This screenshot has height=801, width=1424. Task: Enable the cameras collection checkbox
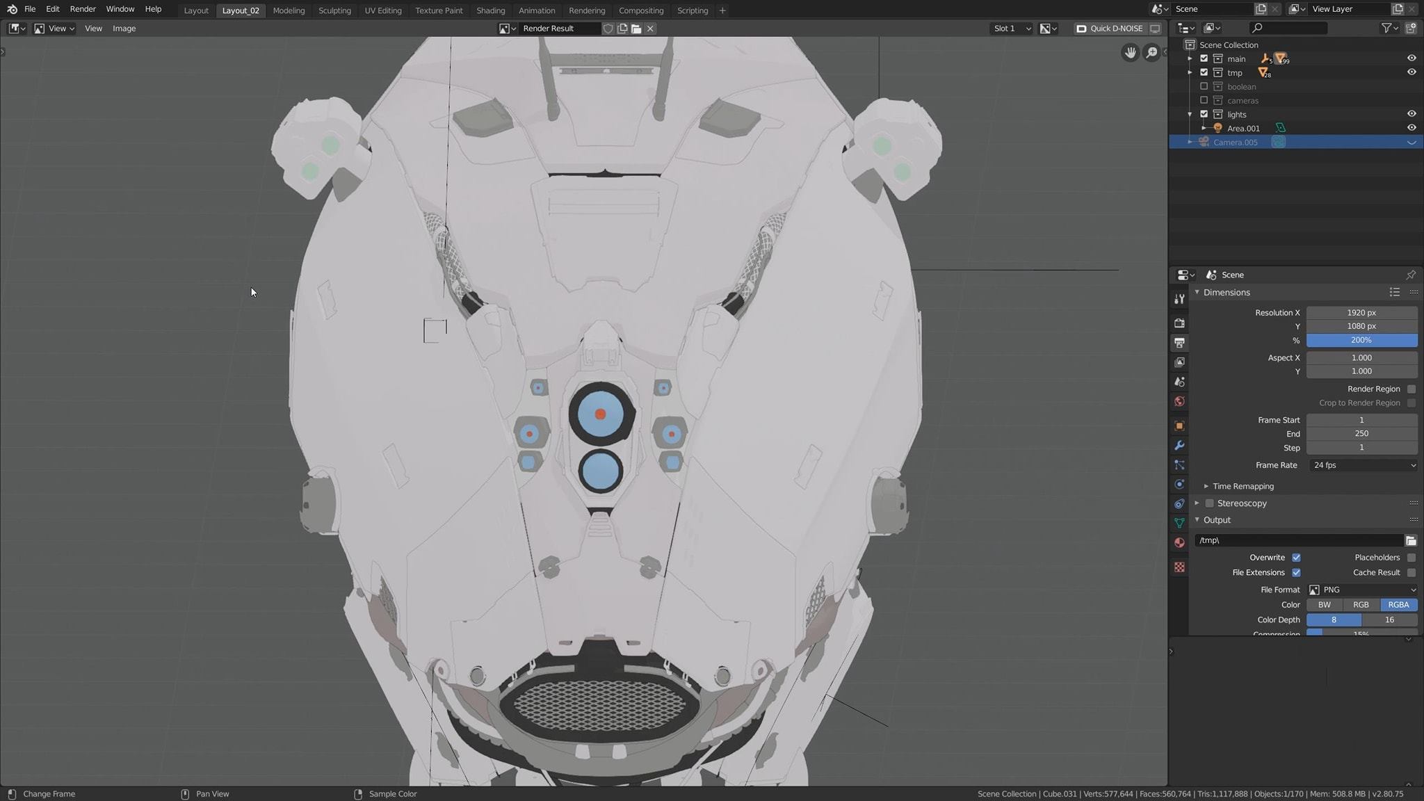(x=1204, y=100)
